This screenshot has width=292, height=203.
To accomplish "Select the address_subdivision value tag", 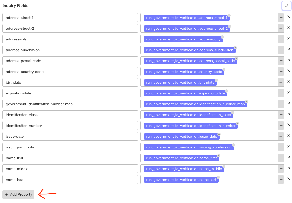I will (190, 50).
